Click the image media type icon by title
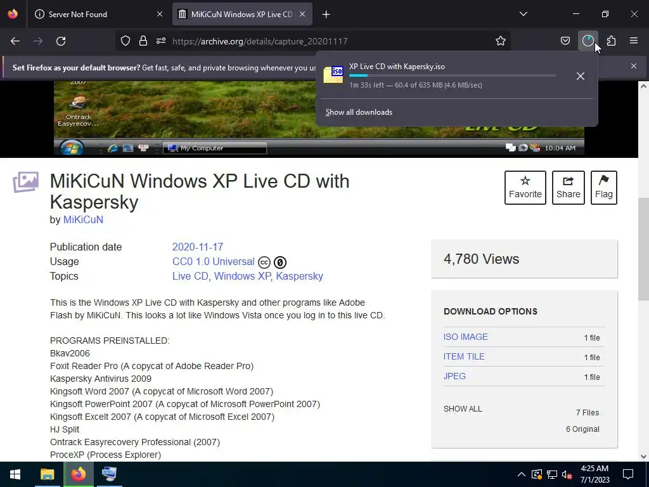 coord(25,182)
